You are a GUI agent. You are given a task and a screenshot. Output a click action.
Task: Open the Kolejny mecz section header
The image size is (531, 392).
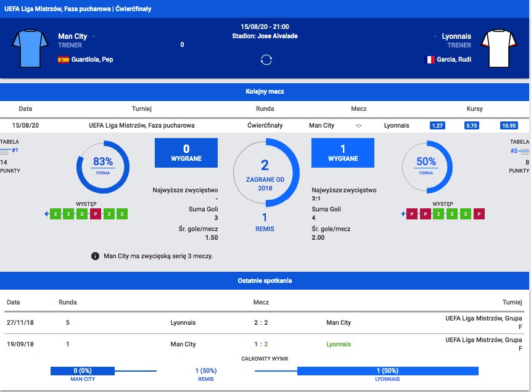[265, 91]
